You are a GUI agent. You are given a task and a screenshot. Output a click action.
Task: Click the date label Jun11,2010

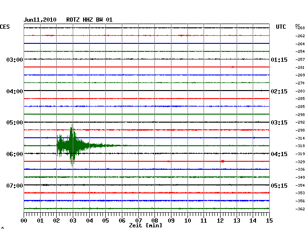[x=40, y=20]
